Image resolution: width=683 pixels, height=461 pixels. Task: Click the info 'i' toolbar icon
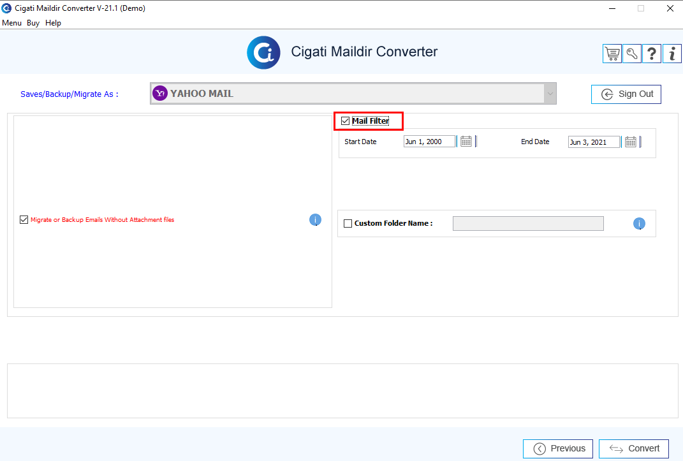(672, 54)
